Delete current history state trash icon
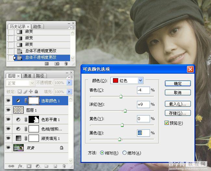The width and height of the screenshot is (211, 171). coord(66,64)
